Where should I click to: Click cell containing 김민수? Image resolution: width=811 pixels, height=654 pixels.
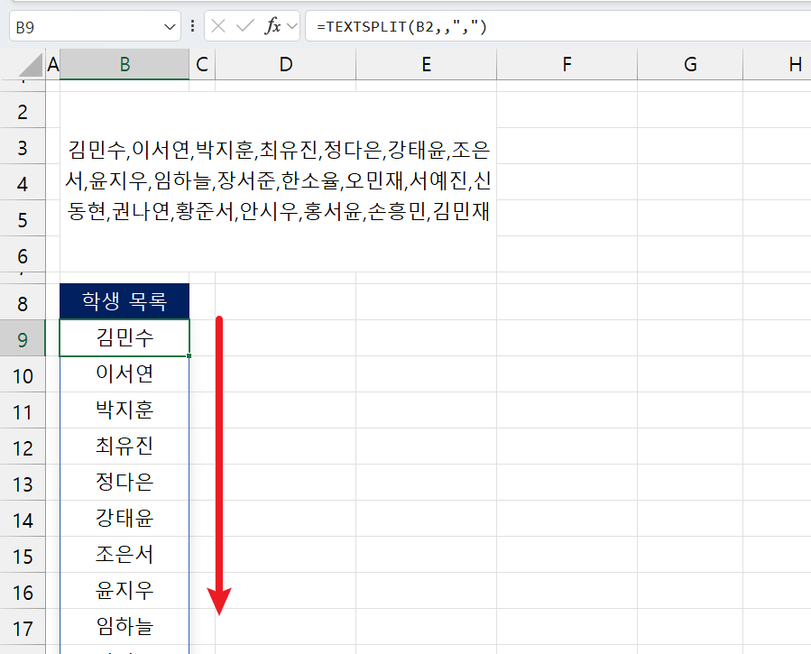[124, 338]
